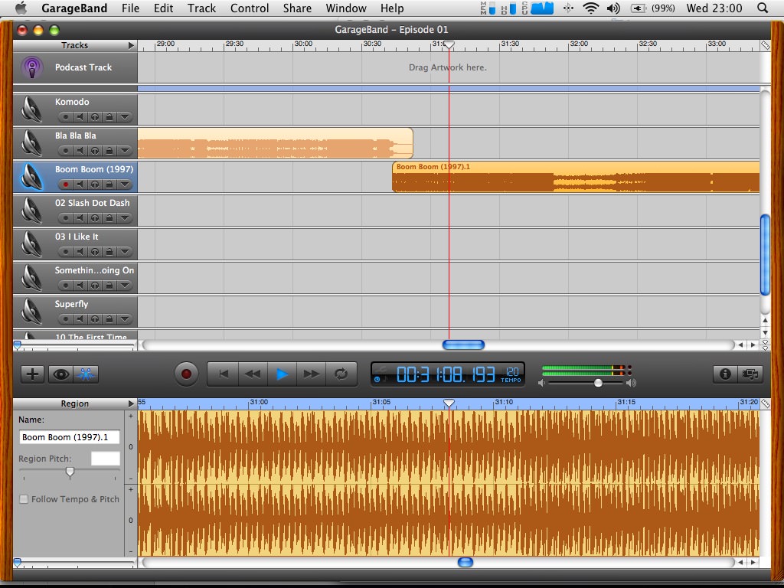Image resolution: width=784 pixels, height=588 pixels.
Task: Lock the 03 I Like It track
Action: 109,251
